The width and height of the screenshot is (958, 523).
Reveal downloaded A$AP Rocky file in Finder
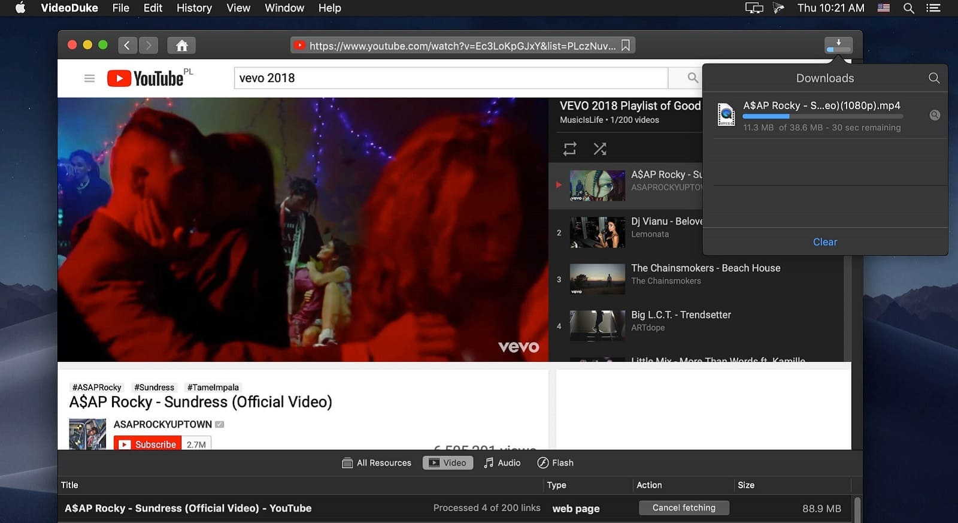pyautogui.click(x=934, y=115)
